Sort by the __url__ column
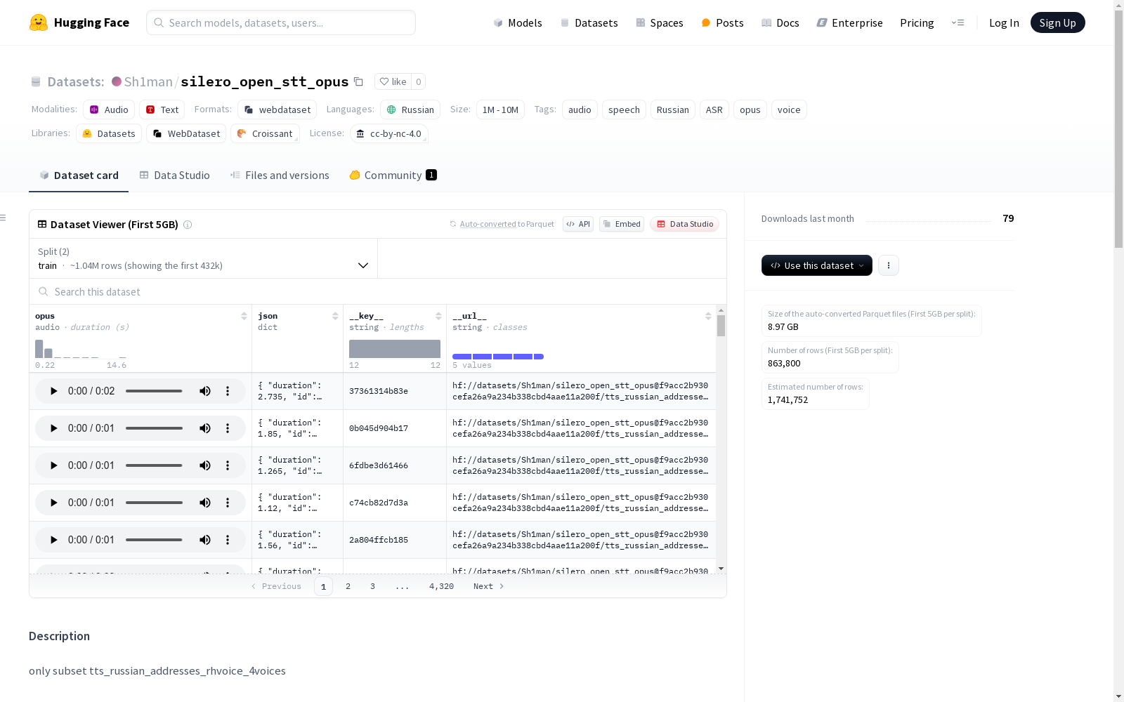Screen dimensions: 1124x702 tap(708, 316)
